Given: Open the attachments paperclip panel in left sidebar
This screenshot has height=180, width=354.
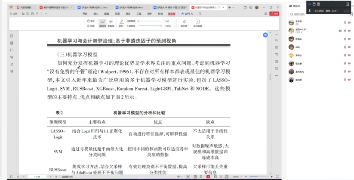Looking at the screenshot, I should tap(12, 57).
